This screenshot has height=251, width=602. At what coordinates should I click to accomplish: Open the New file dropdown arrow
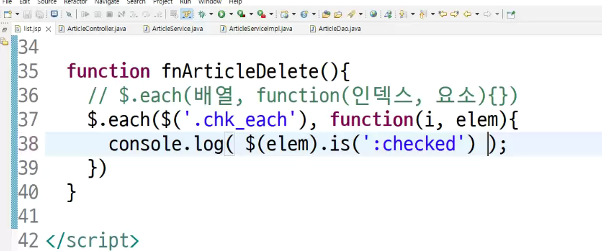(x=17, y=15)
